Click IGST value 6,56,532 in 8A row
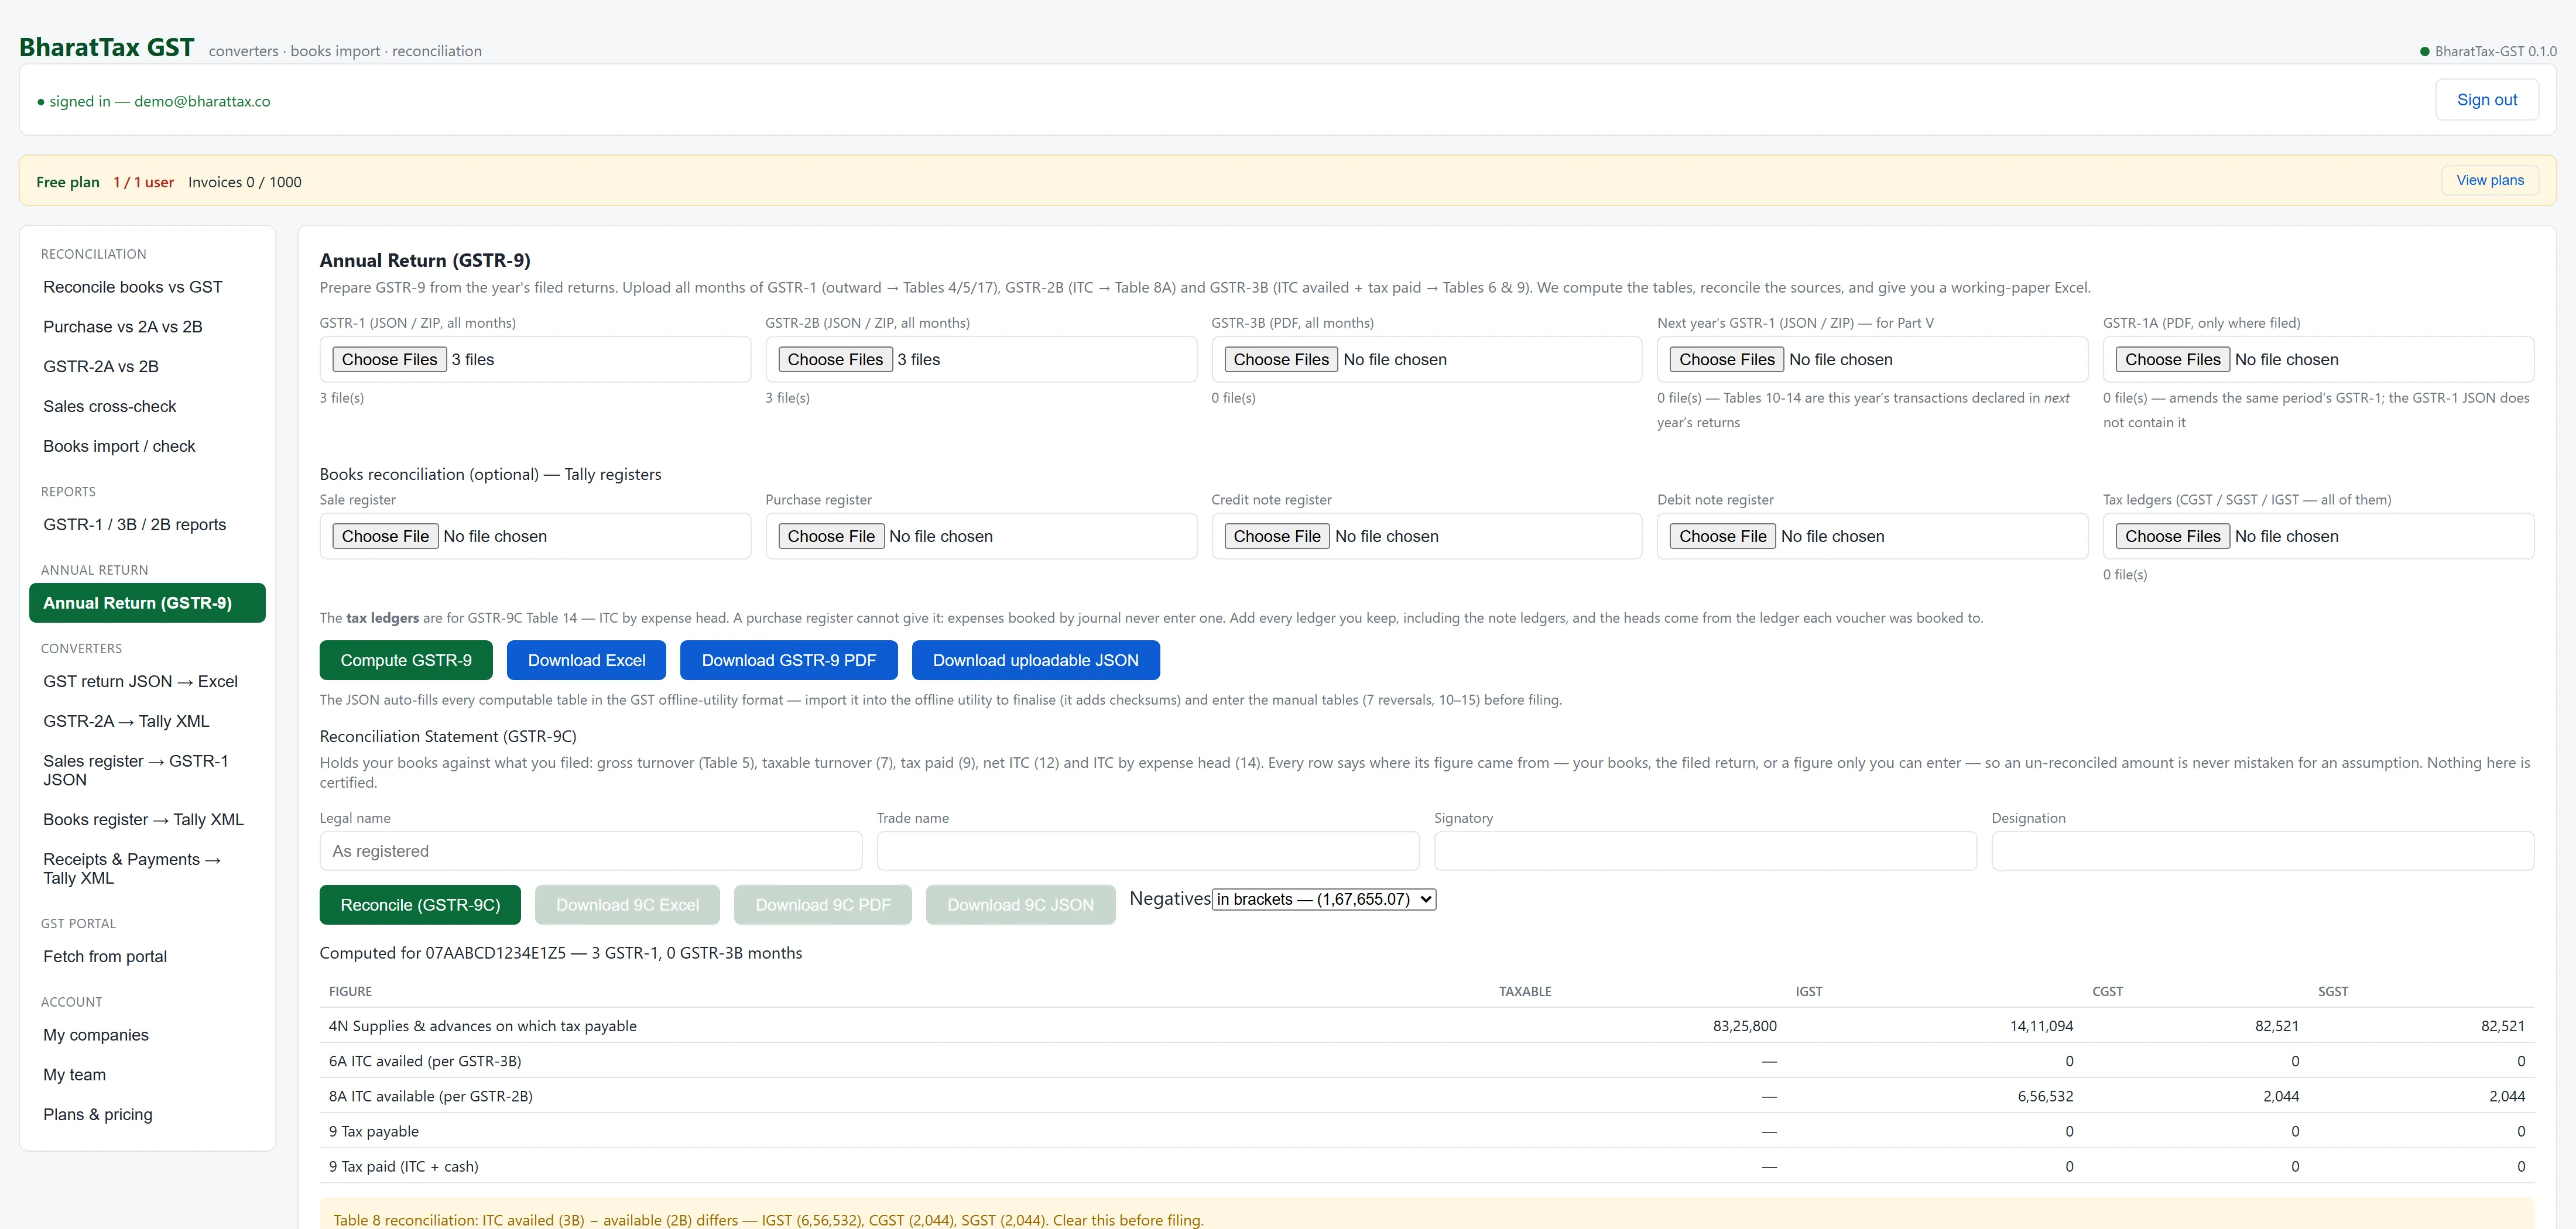This screenshot has width=2576, height=1229. (x=2045, y=1096)
